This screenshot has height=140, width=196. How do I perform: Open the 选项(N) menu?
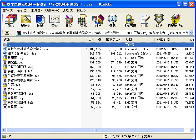click(x=68, y=10)
